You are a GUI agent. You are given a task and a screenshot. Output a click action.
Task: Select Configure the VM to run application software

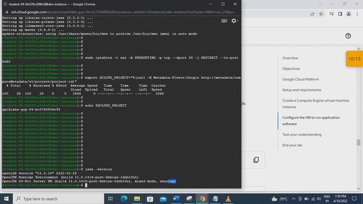tap(311, 121)
